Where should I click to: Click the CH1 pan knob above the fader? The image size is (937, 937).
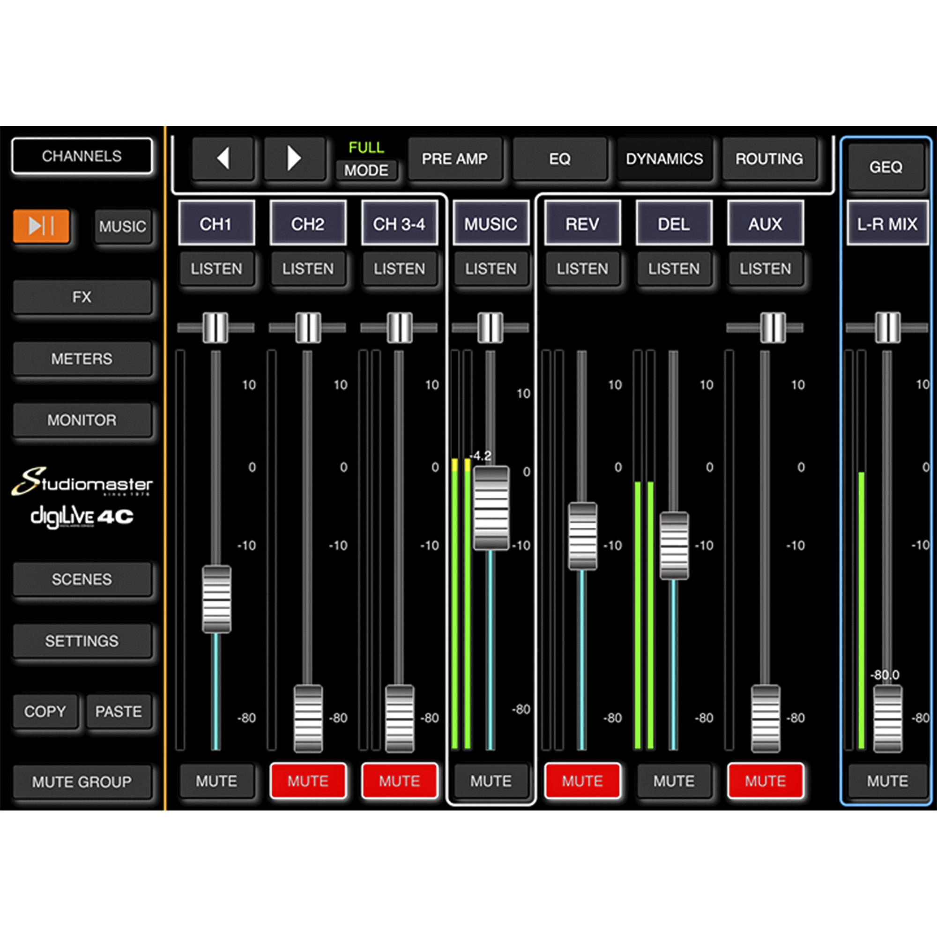pyautogui.click(x=216, y=327)
